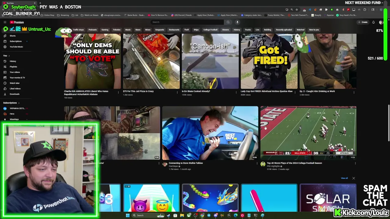
Task: Select the Watched filter chip
Action: pyautogui.click(x=300, y=30)
